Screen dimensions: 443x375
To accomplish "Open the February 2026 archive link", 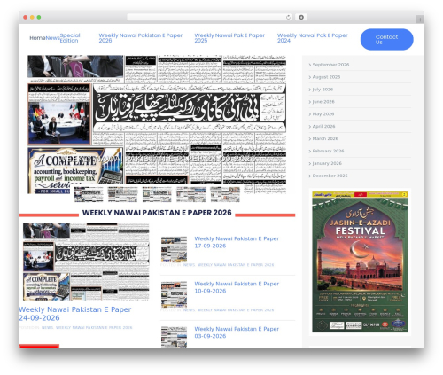I will (328, 152).
